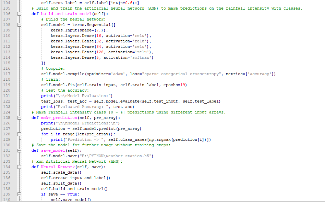Collapse the if save == True fold
Image resolution: width=325 pixels, height=202 pixels.
coord(20,194)
